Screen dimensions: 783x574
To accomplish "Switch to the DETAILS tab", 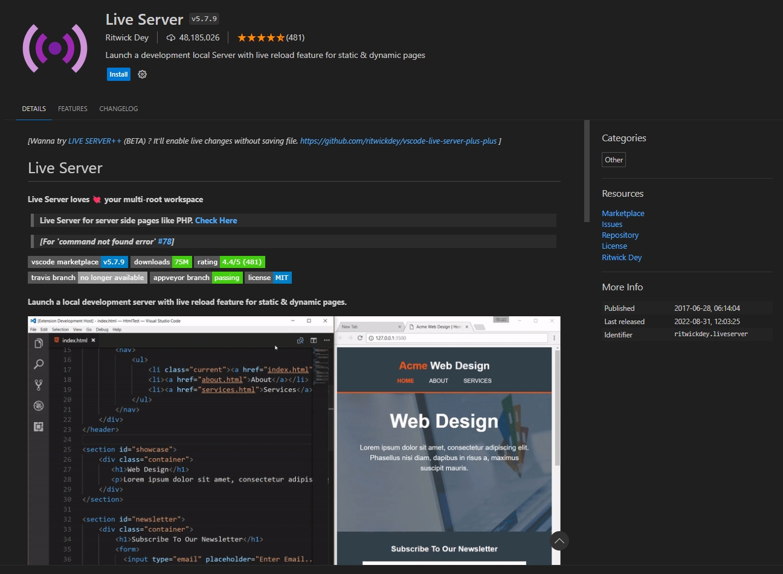I will pyautogui.click(x=34, y=109).
